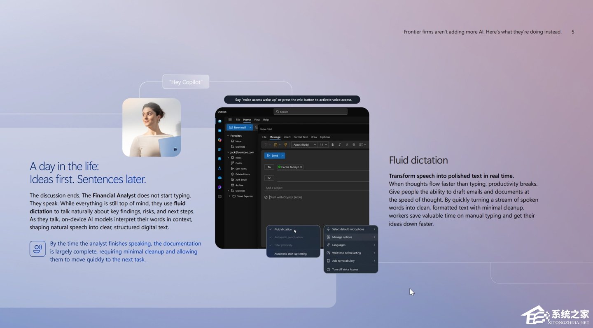Image resolution: width=593 pixels, height=328 pixels.
Task: Choose Add to vocabulary
Action: coord(351,261)
